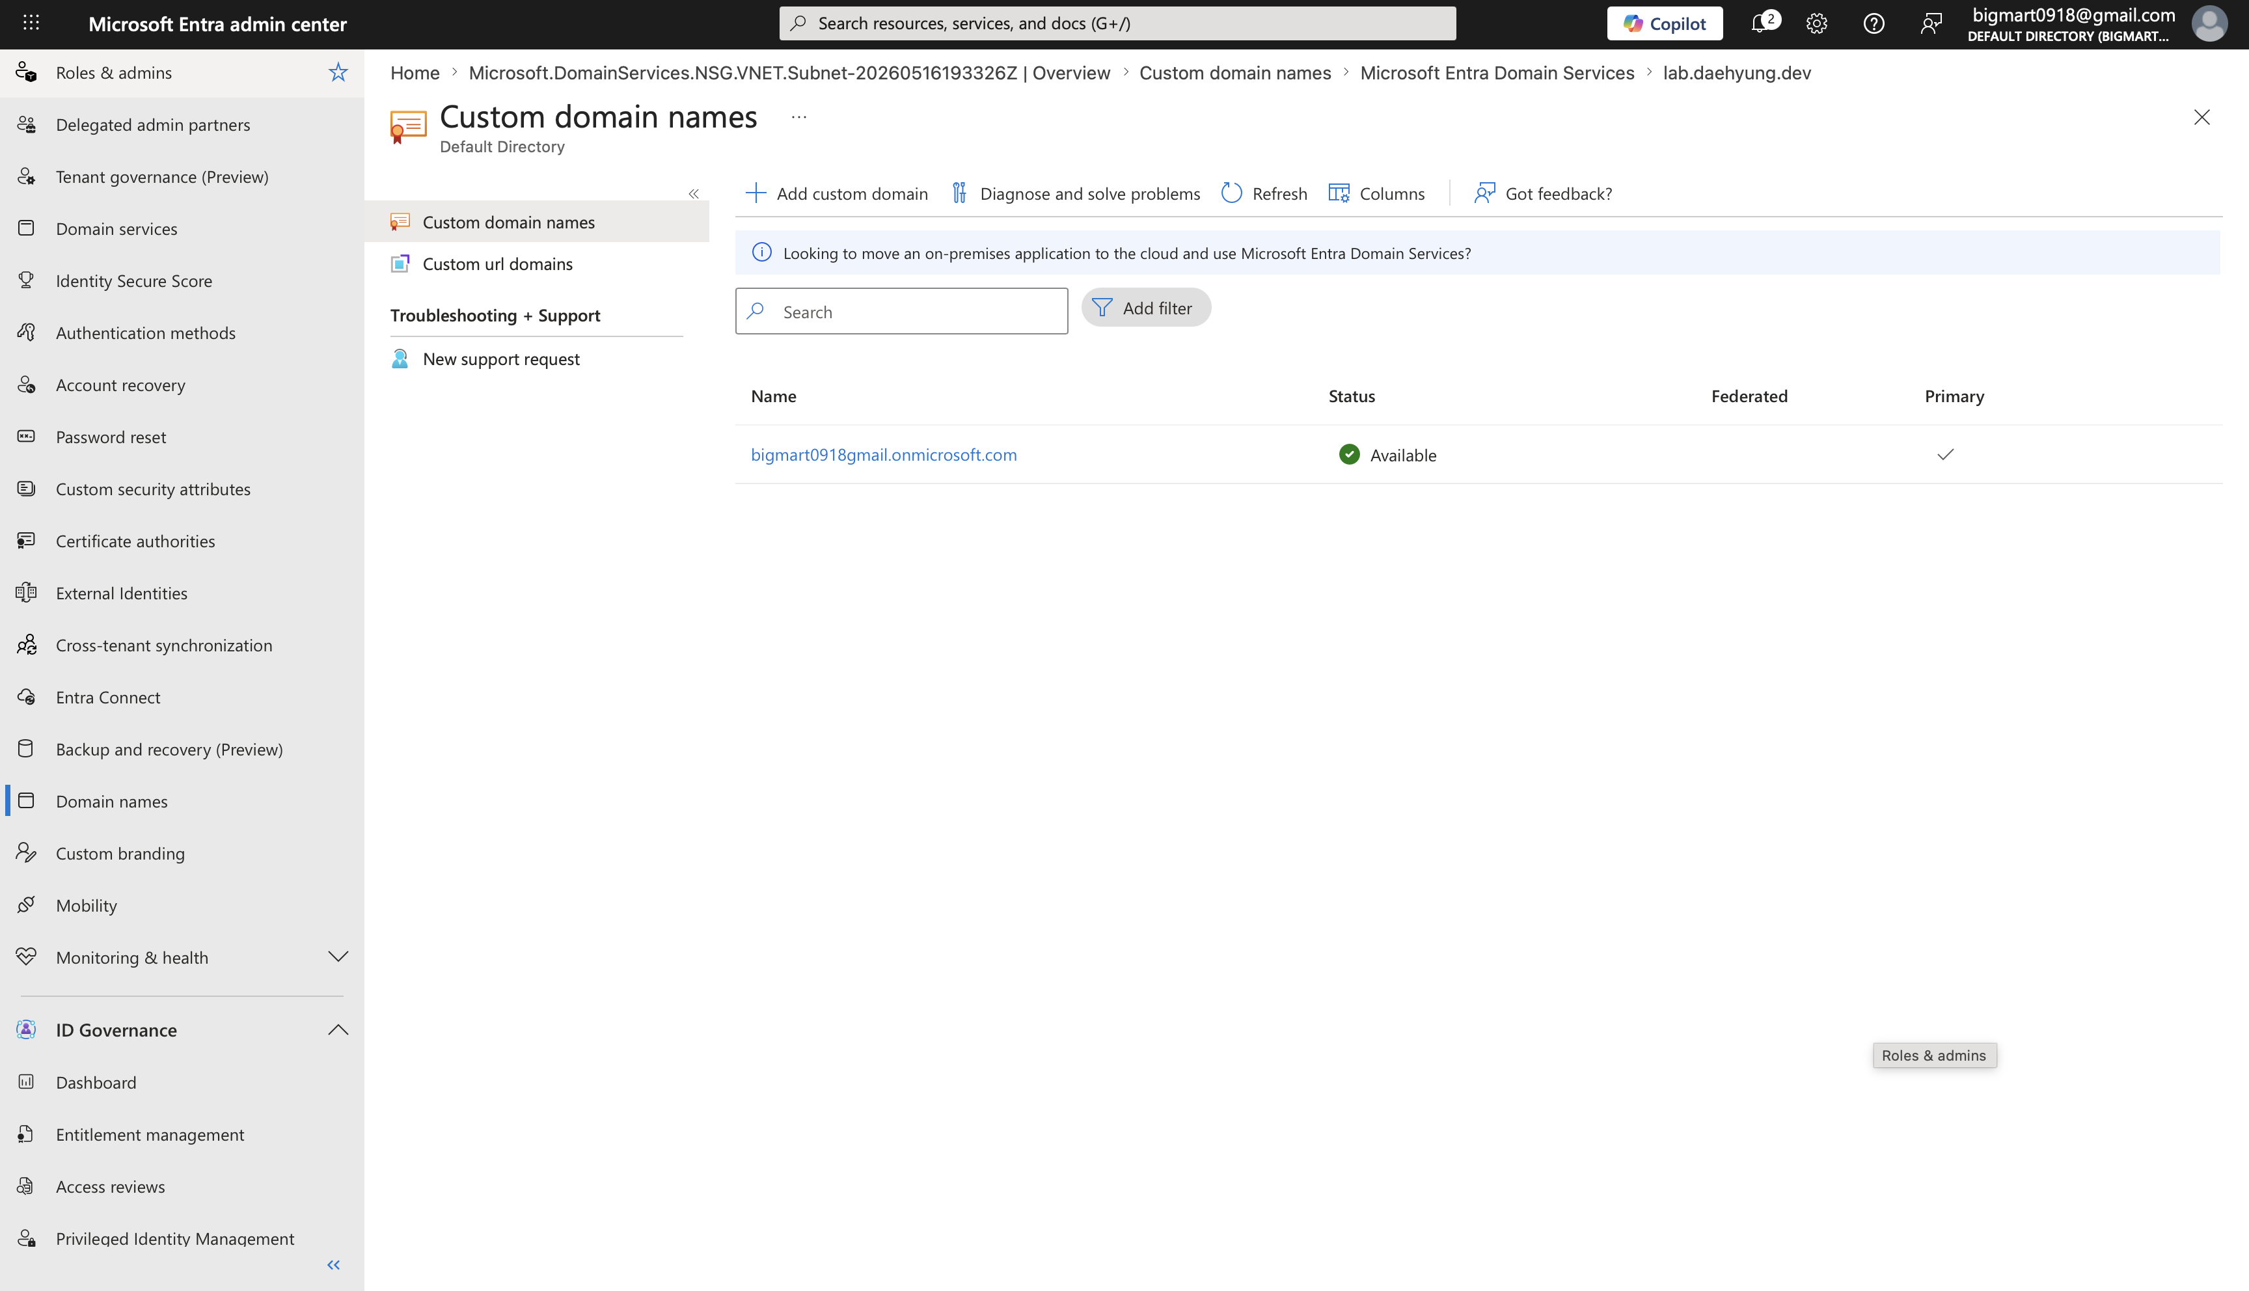2249x1291 pixels.
Task: Sort by the Name column header
Action: click(x=773, y=396)
